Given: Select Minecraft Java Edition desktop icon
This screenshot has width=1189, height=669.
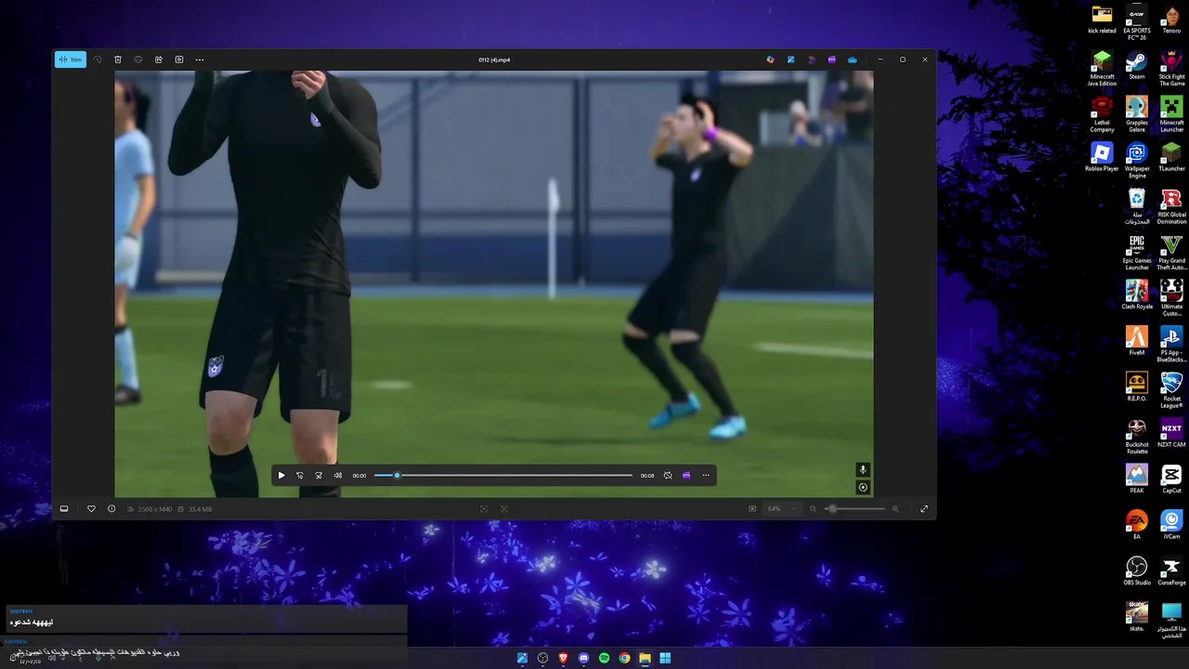Looking at the screenshot, I should pyautogui.click(x=1102, y=69).
